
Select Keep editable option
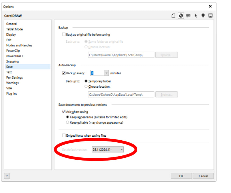click(67, 122)
